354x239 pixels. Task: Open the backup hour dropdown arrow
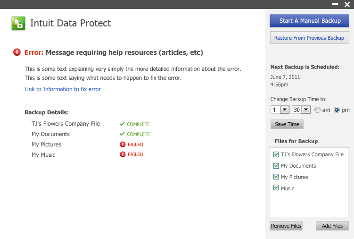pyautogui.click(x=285, y=110)
